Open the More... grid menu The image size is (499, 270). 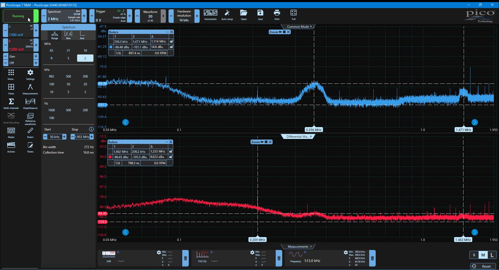click(11, 75)
